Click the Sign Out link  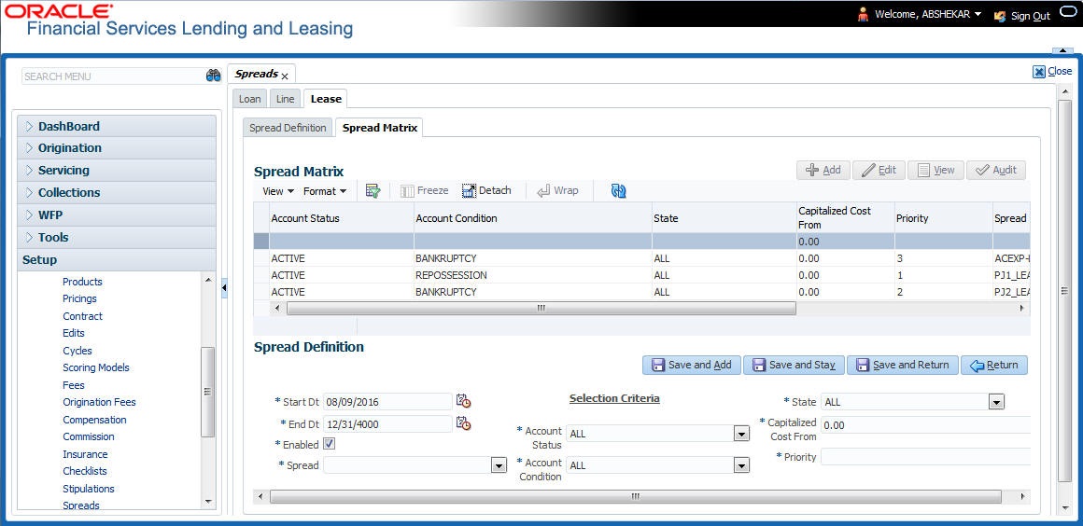(x=1030, y=16)
